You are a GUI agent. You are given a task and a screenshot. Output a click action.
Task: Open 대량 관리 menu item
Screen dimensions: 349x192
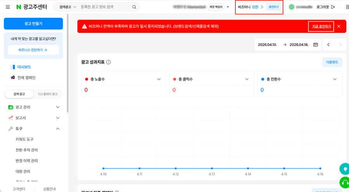click(23, 171)
